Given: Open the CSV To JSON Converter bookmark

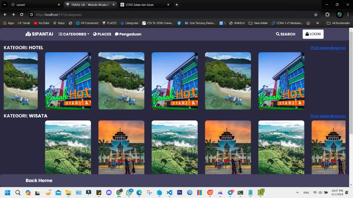Looking at the screenshot, I should coord(158,23).
